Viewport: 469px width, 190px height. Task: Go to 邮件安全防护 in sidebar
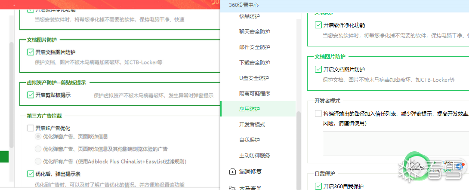pyautogui.click(x=255, y=47)
